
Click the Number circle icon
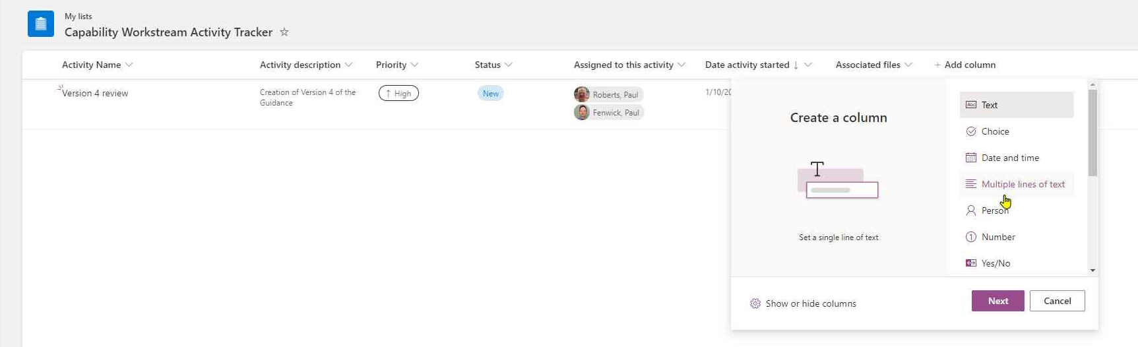pos(971,237)
